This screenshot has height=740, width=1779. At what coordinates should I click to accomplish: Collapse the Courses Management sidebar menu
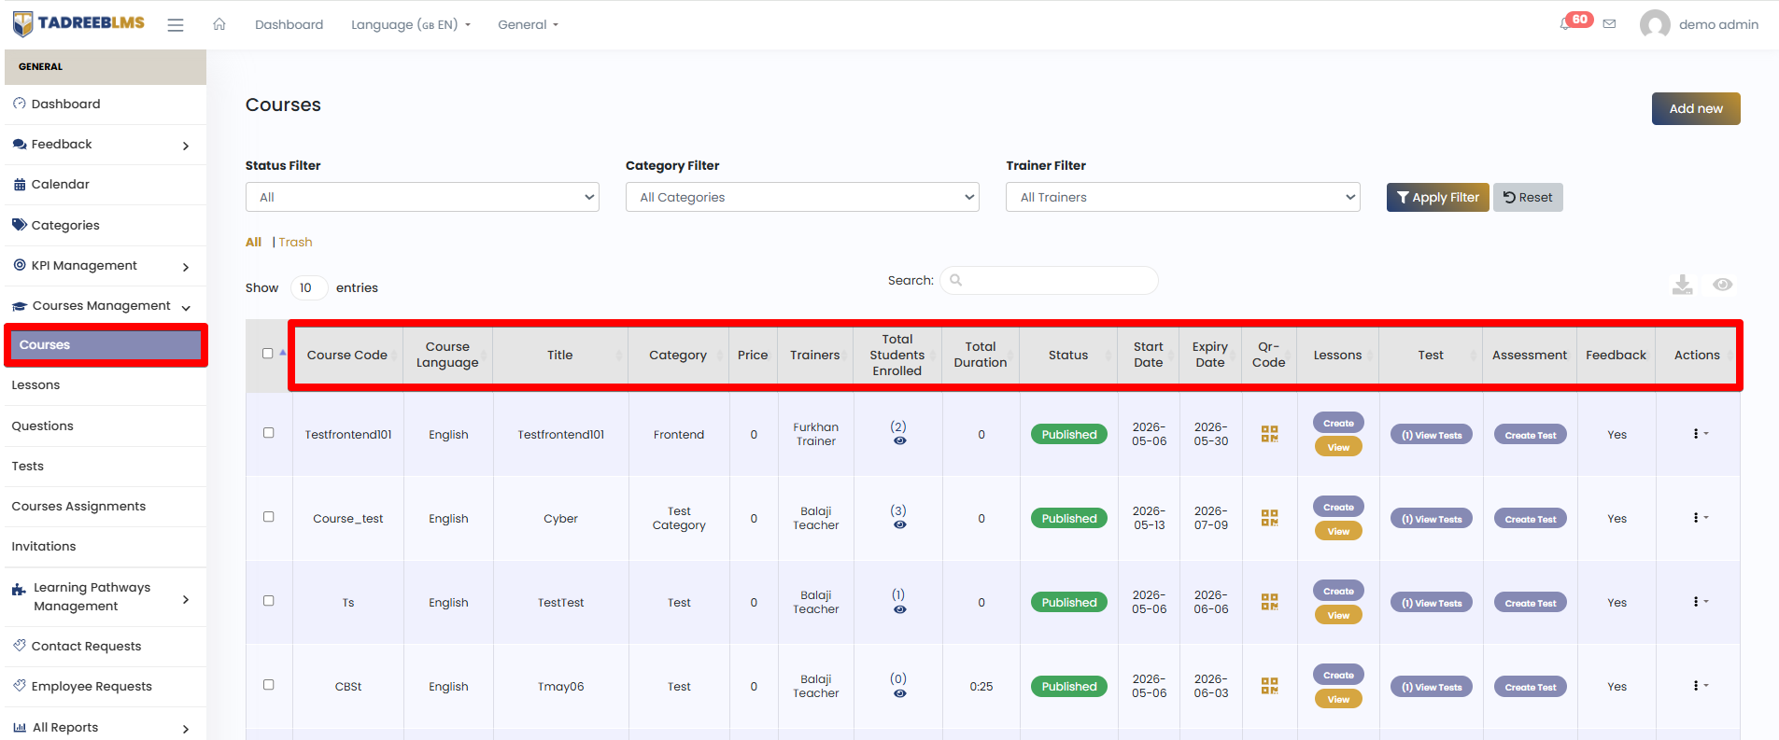tap(103, 306)
